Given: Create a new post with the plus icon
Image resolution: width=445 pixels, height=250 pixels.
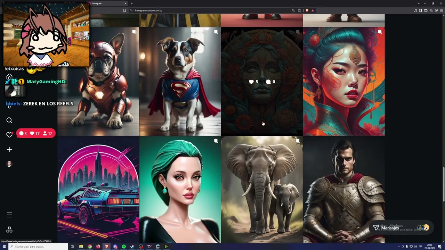Looking at the screenshot, I should pyautogui.click(x=9, y=149).
